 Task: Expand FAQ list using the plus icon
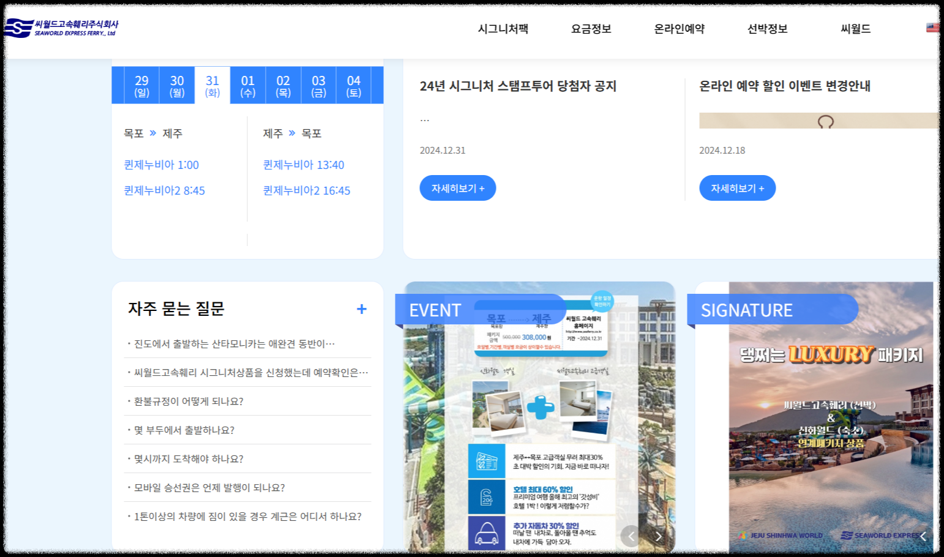click(362, 309)
